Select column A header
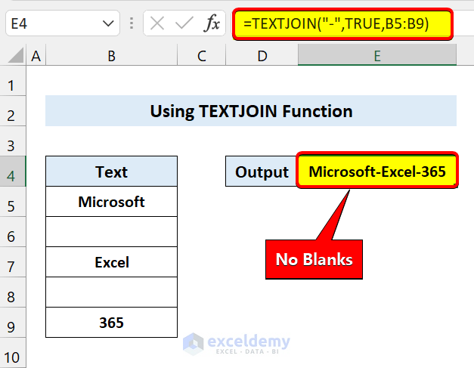The image size is (474, 368). coord(36,56)
